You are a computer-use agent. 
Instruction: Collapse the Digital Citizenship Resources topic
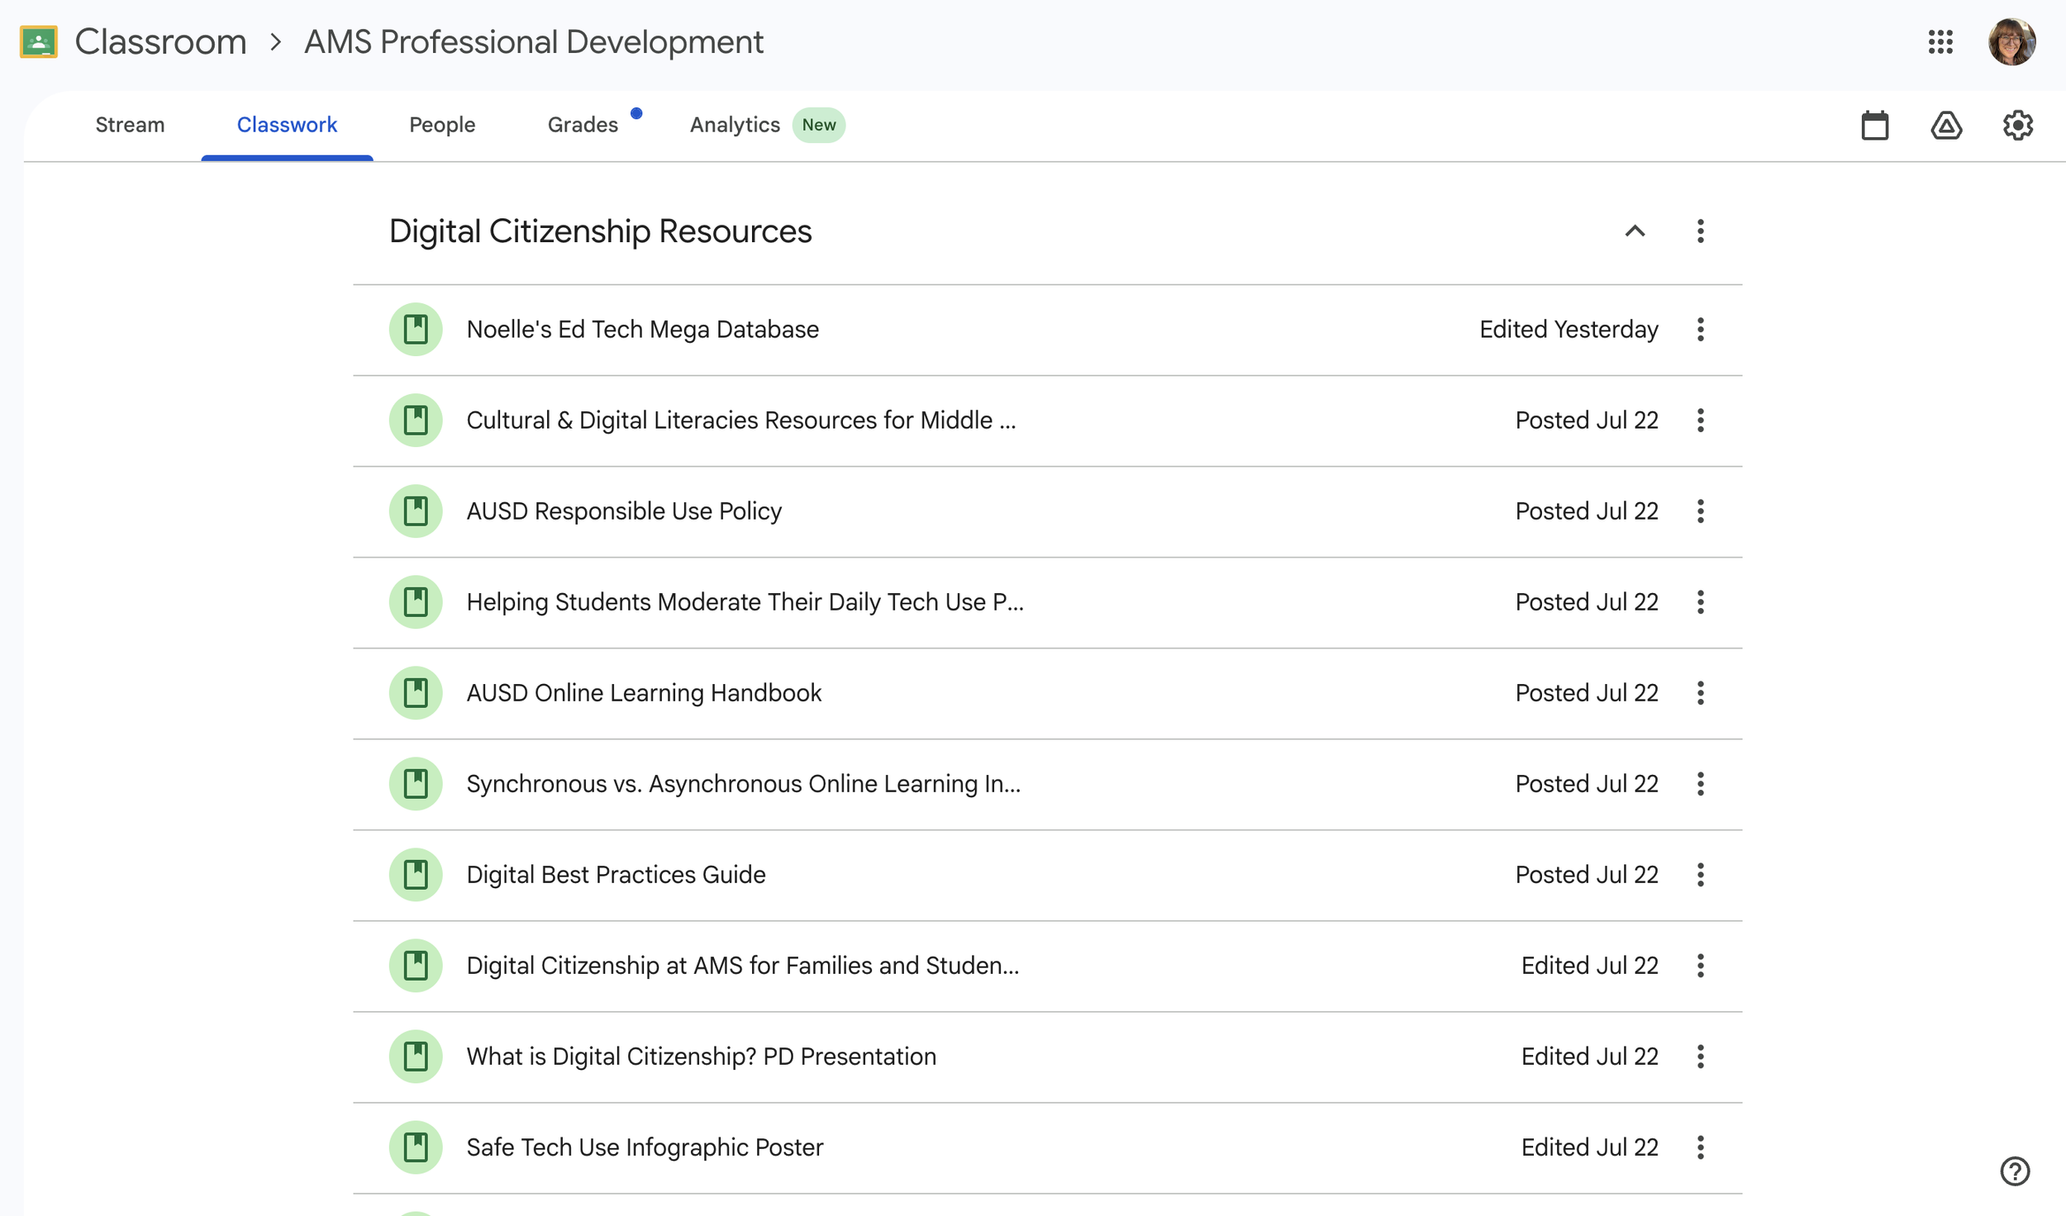coord(1635,231)
